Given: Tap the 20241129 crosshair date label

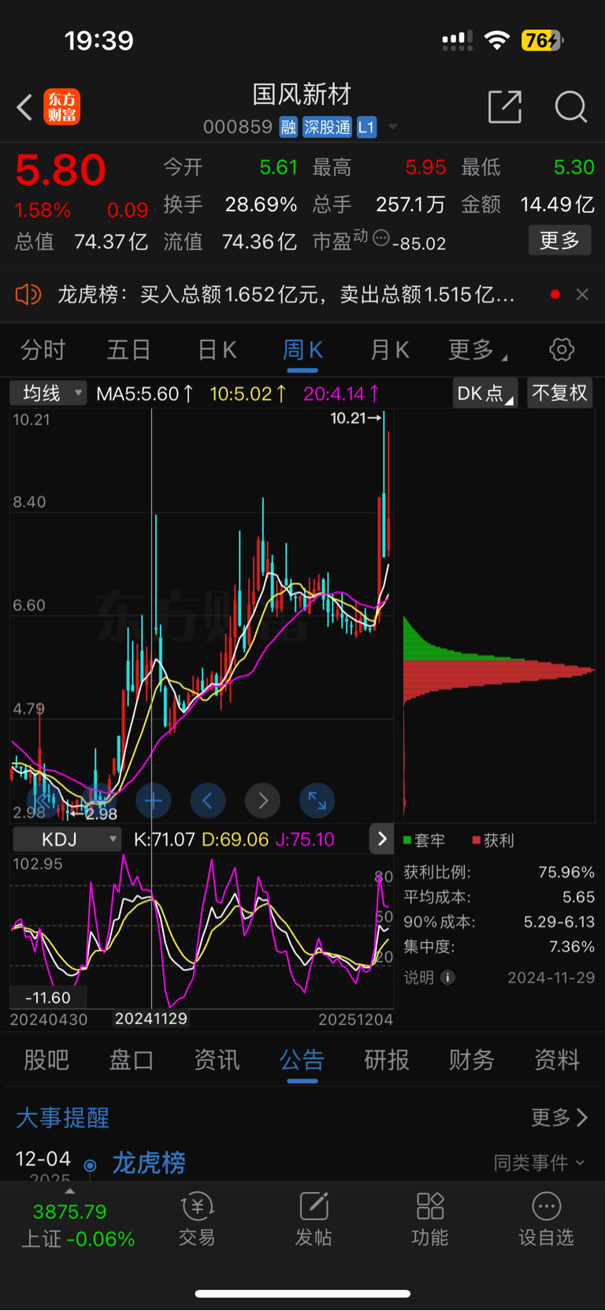Looking at the screenshot, I should tap(151, 1019).
